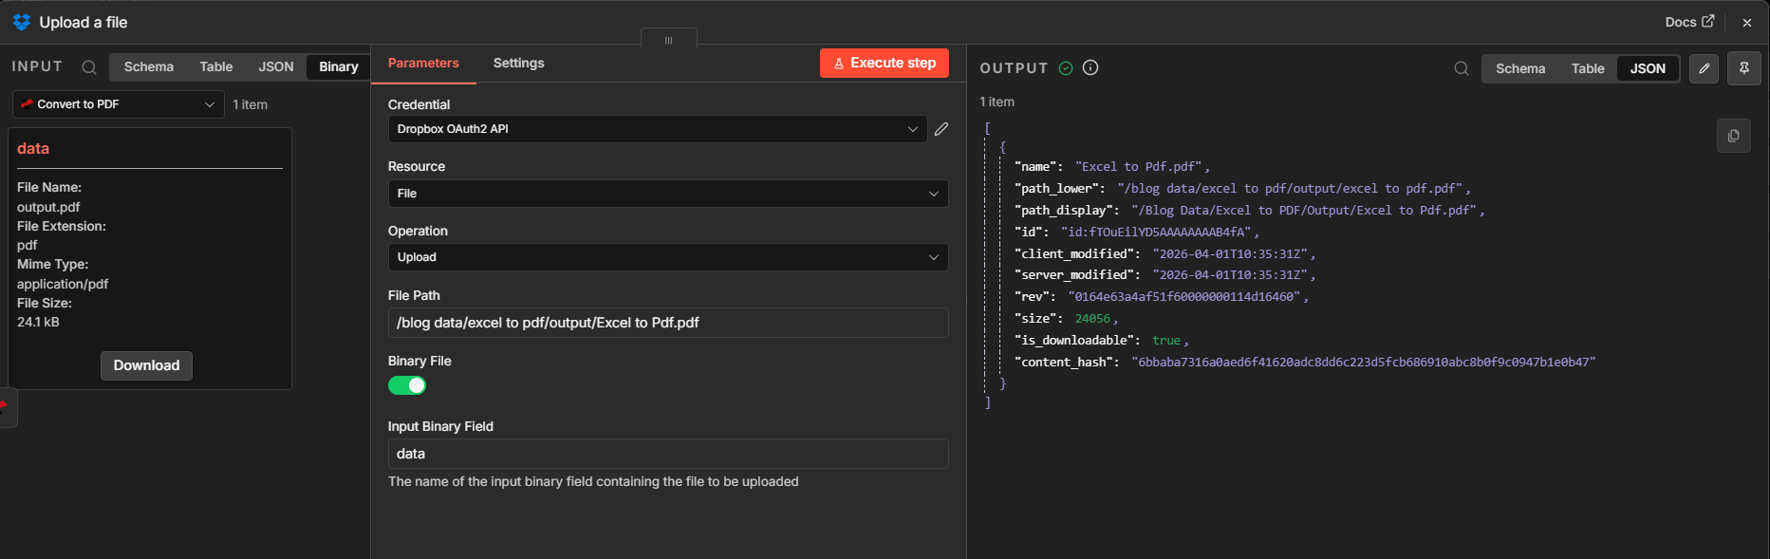This screenshot has height=559, width=1770.
Task: Open the Convert to PDF node selector
Action: [x=118, y=104]
